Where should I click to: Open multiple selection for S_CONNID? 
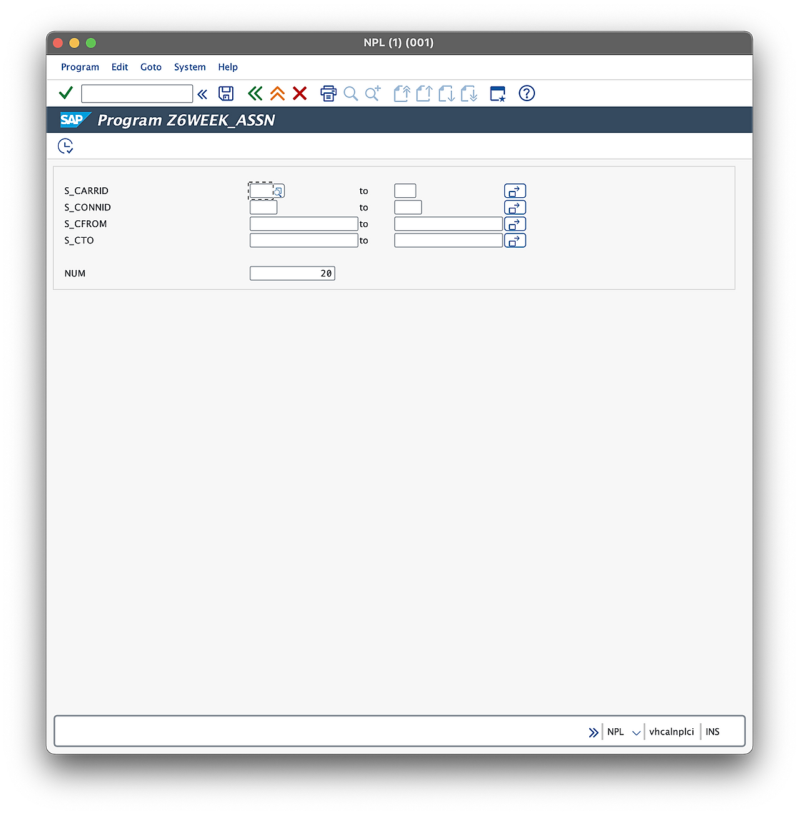tap(515, 207)
